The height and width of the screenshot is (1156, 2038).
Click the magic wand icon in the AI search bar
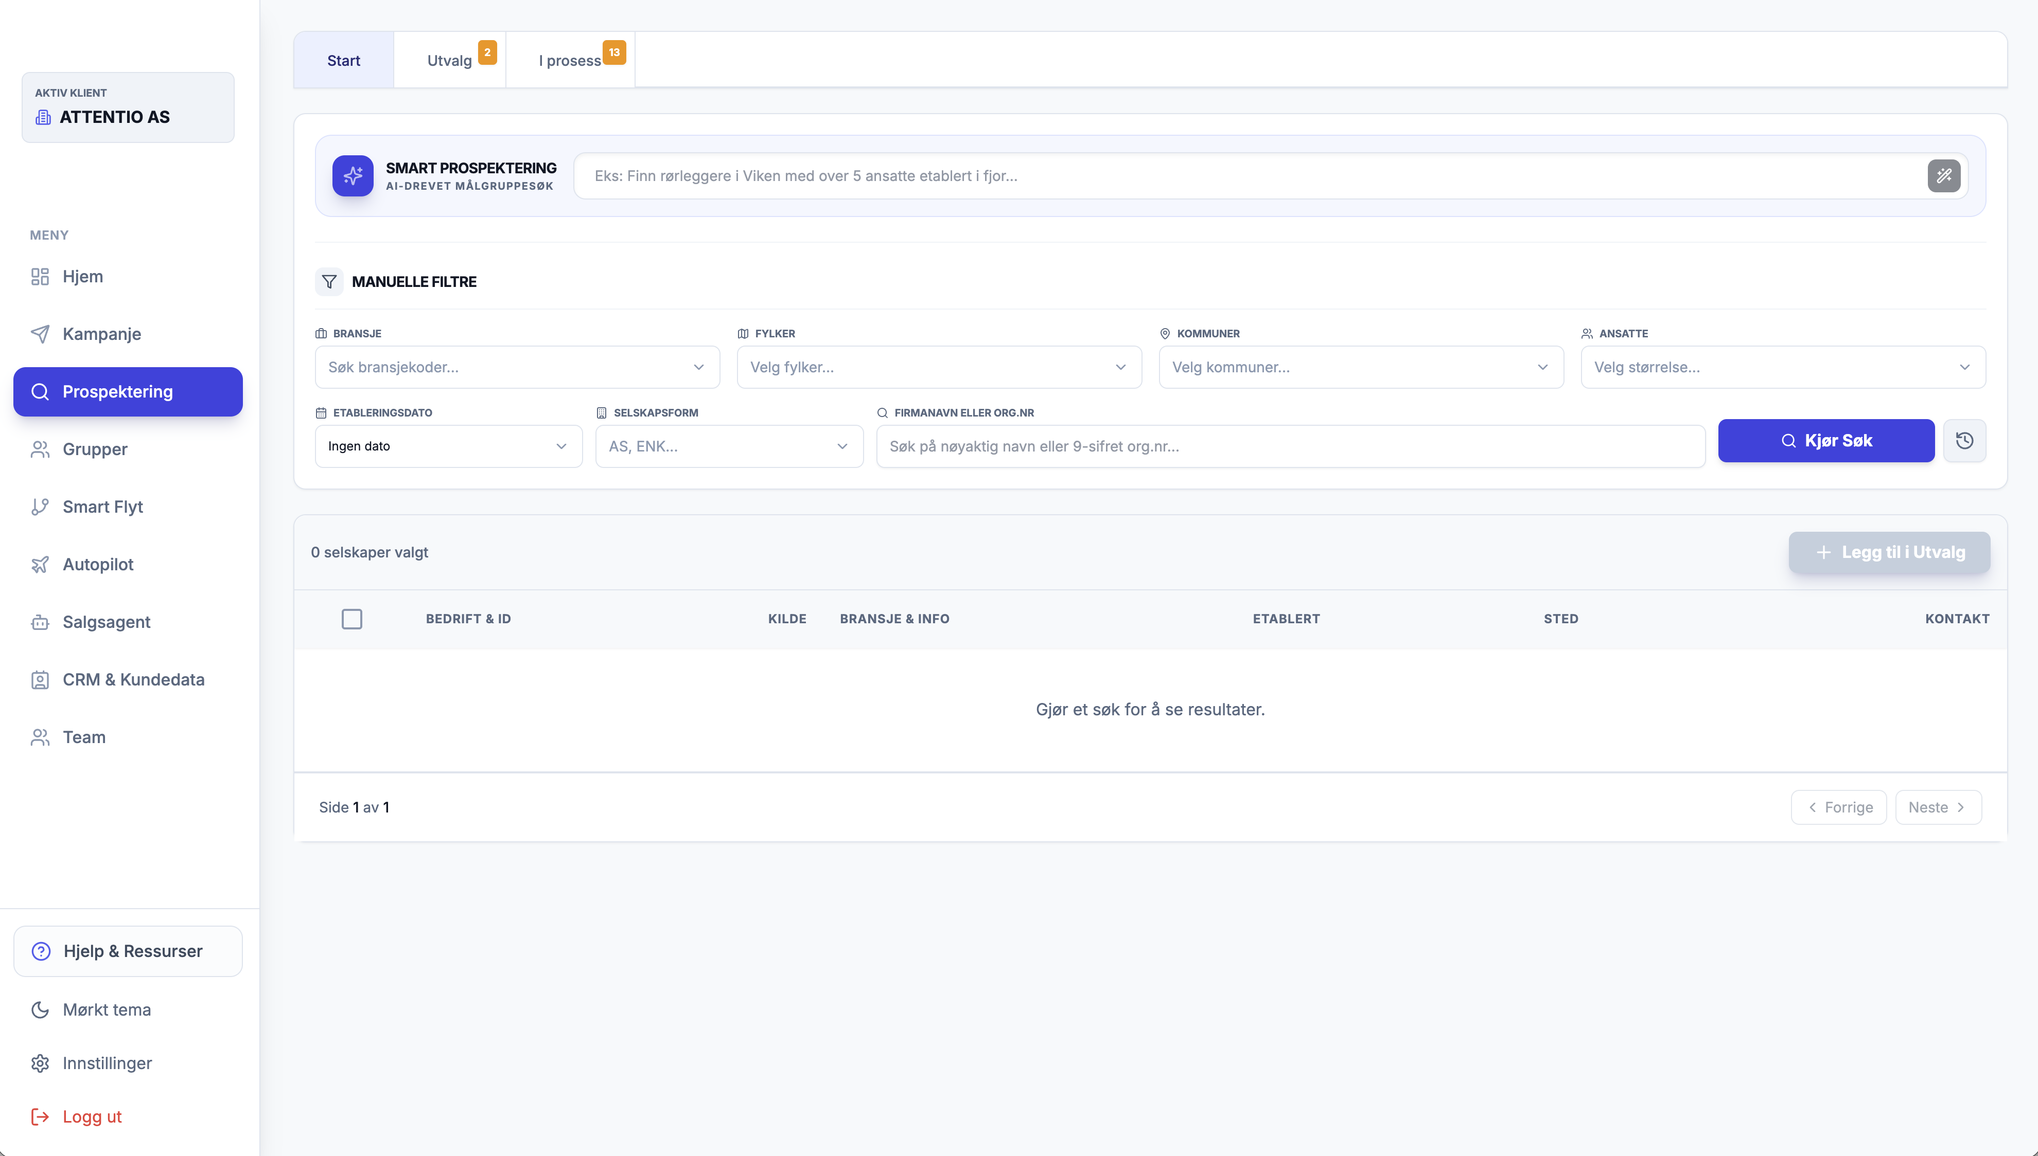click(x=1944, y=175)
